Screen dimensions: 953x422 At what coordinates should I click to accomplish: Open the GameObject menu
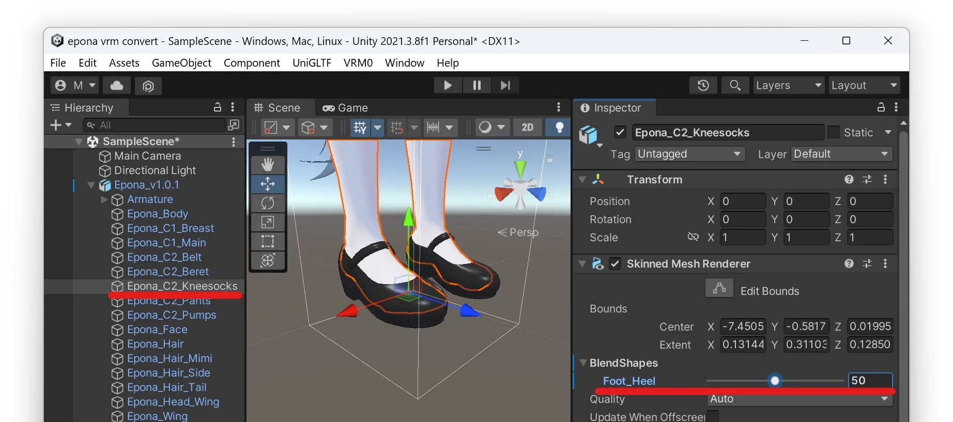click(x=181, y=62)
